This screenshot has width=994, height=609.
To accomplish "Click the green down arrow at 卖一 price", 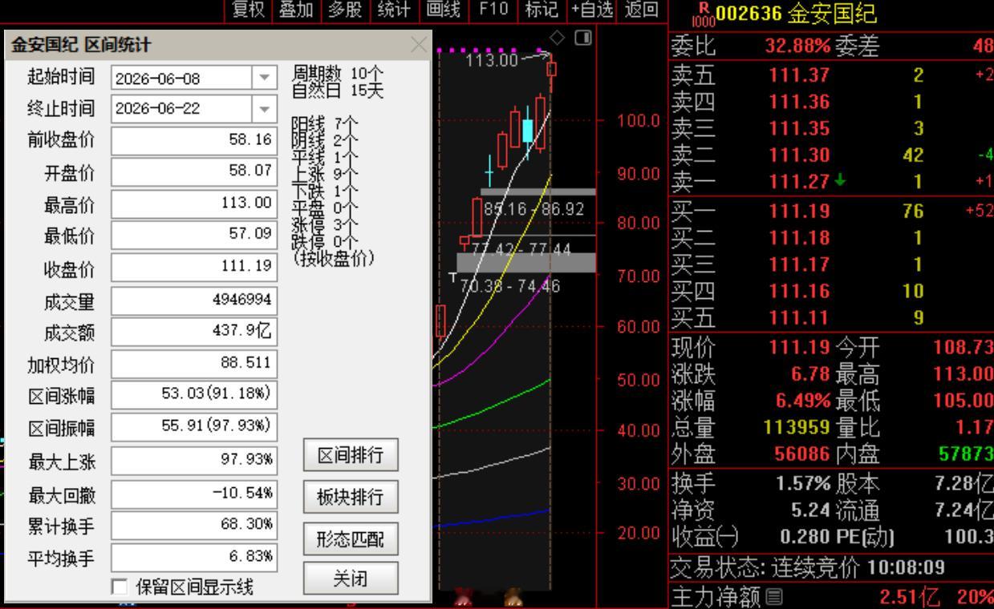I will [x=839, y=182].
